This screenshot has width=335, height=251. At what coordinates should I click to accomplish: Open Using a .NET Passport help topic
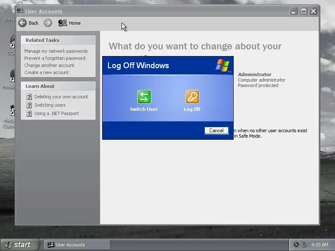click(x=57, y=113)
